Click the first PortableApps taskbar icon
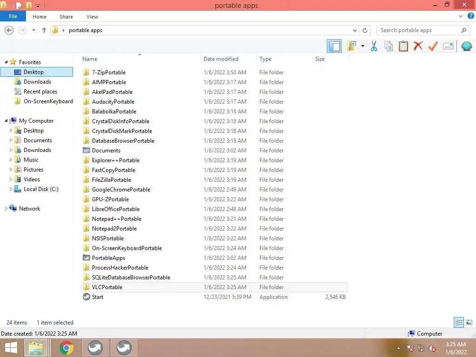This screenshot has height=357, width=476. pos(95,348)
